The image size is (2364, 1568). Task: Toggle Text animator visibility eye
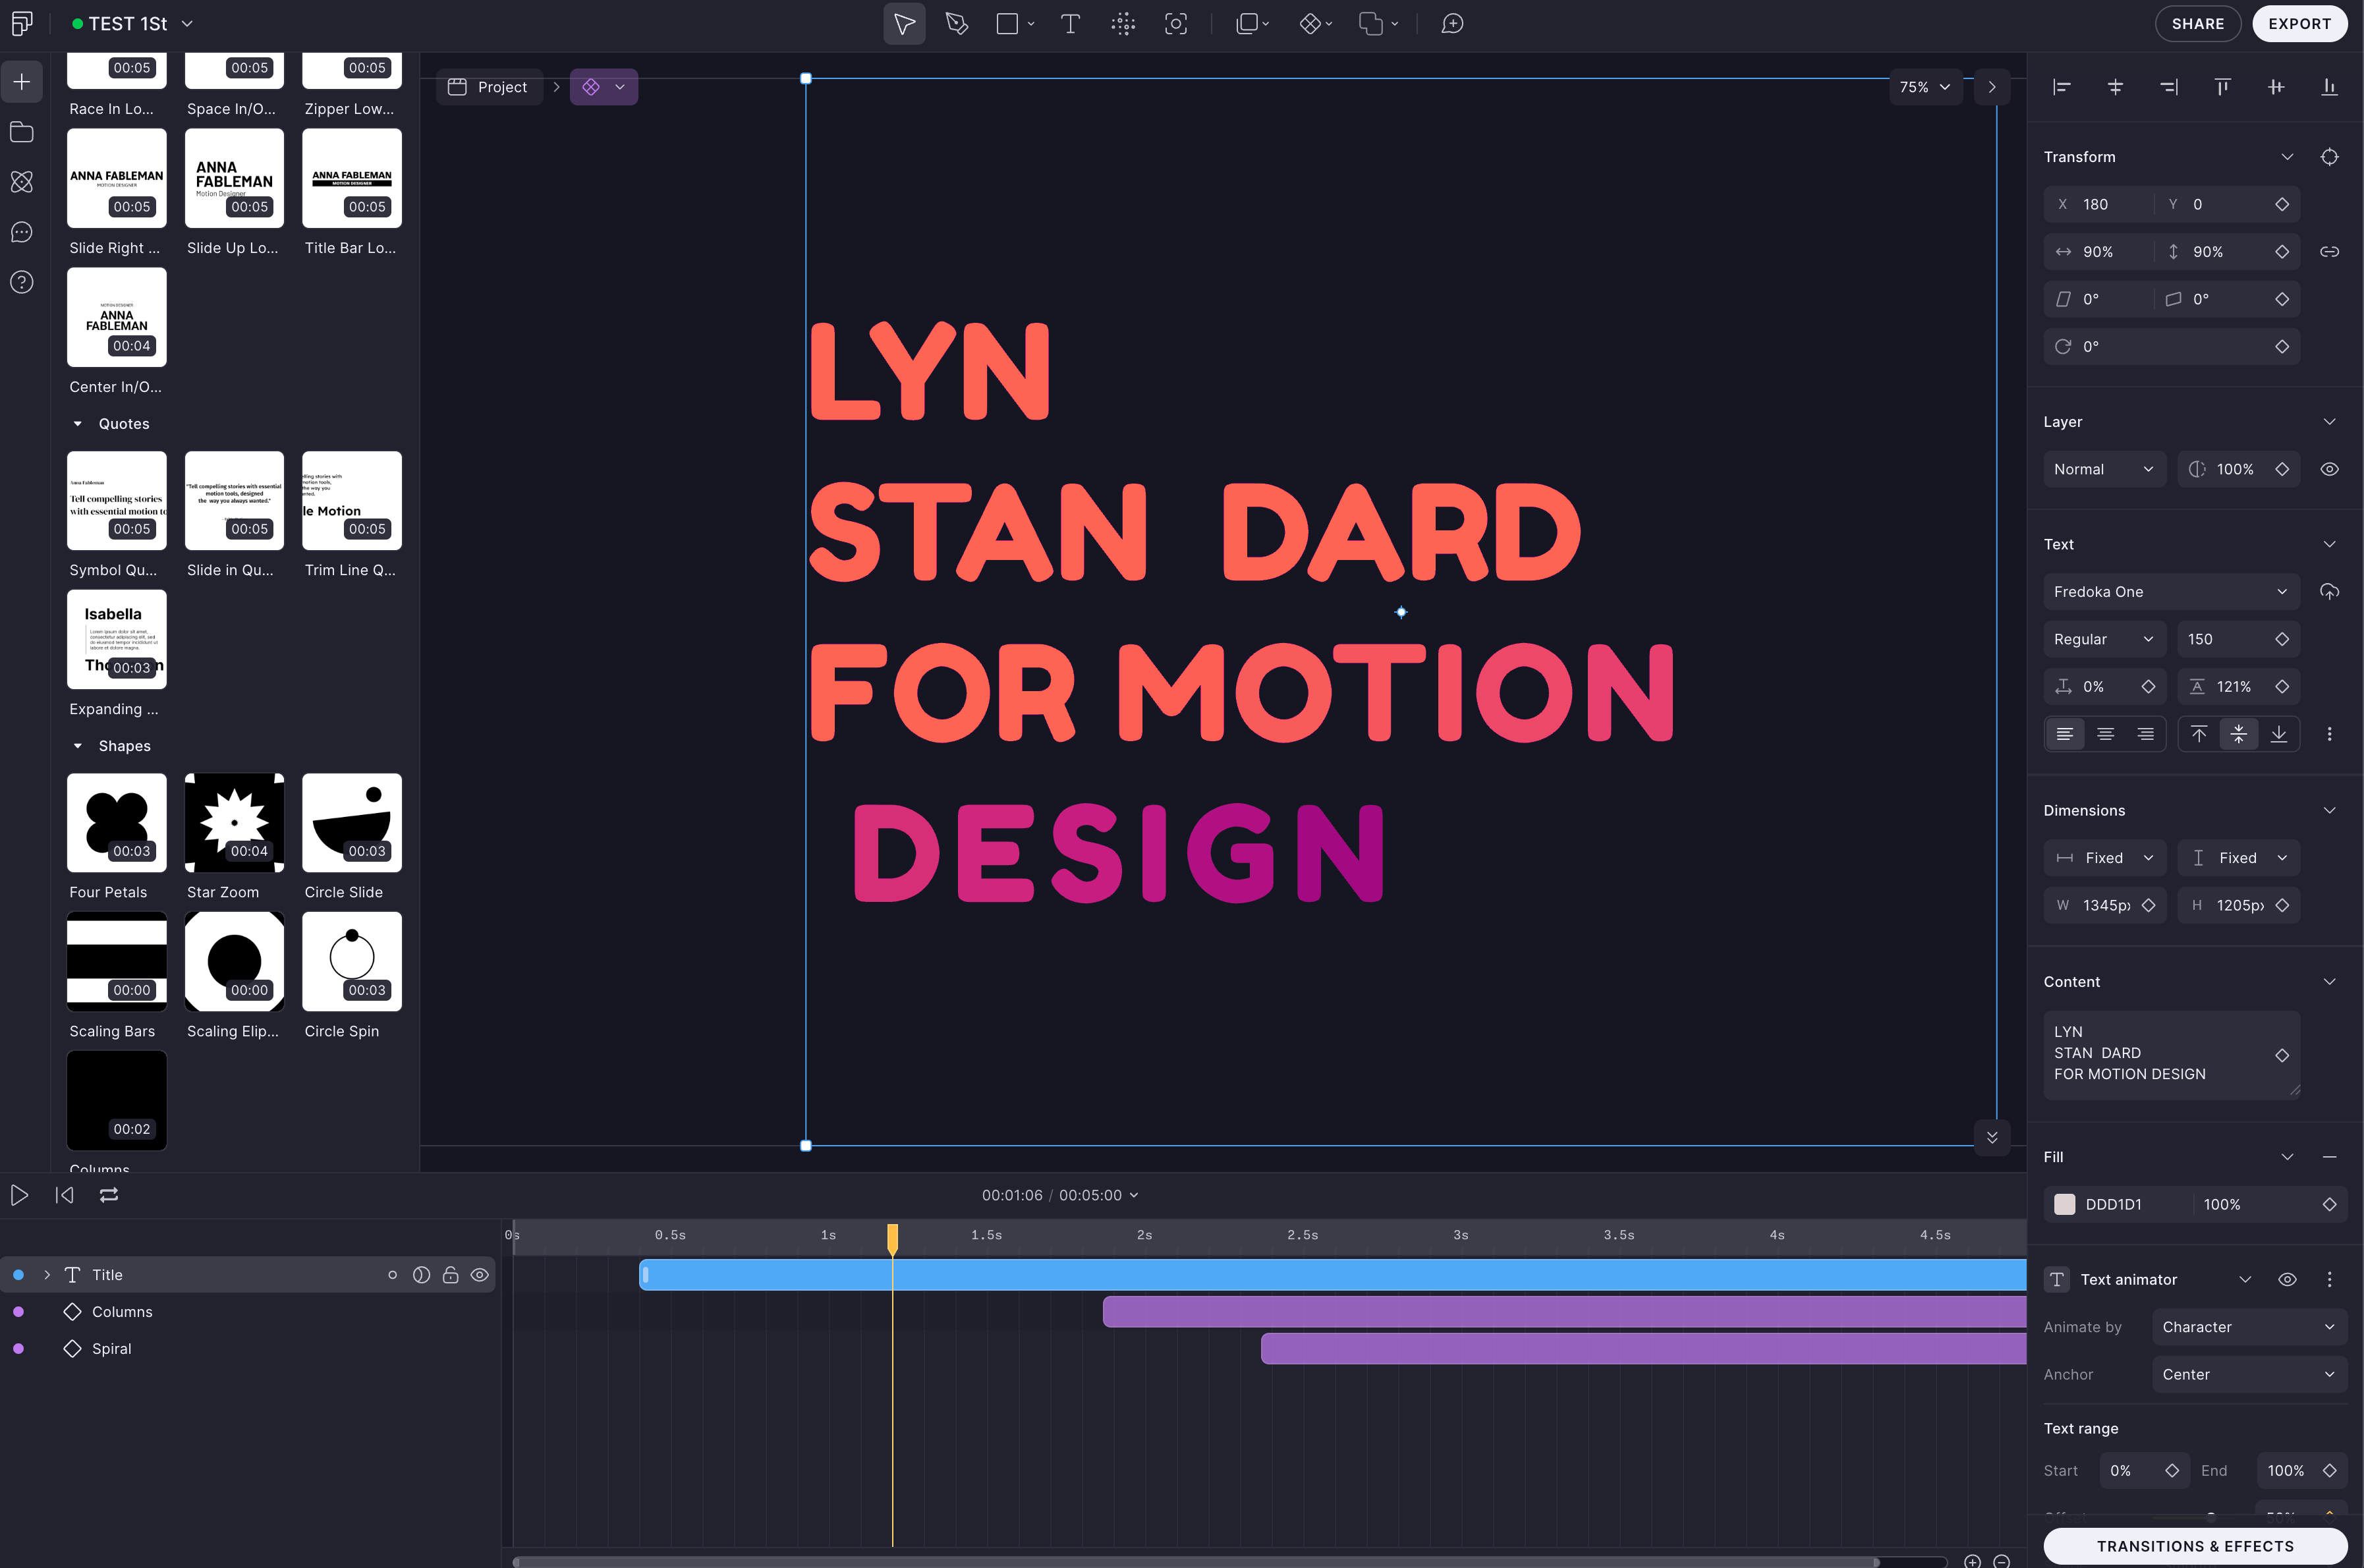tap(2287, 1279)
